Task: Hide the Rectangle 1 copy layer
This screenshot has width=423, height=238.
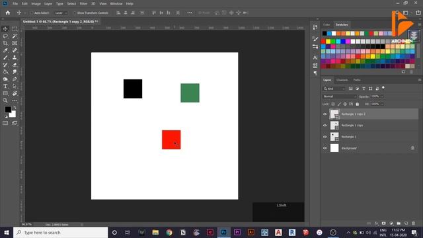Action: pos(325,126)
